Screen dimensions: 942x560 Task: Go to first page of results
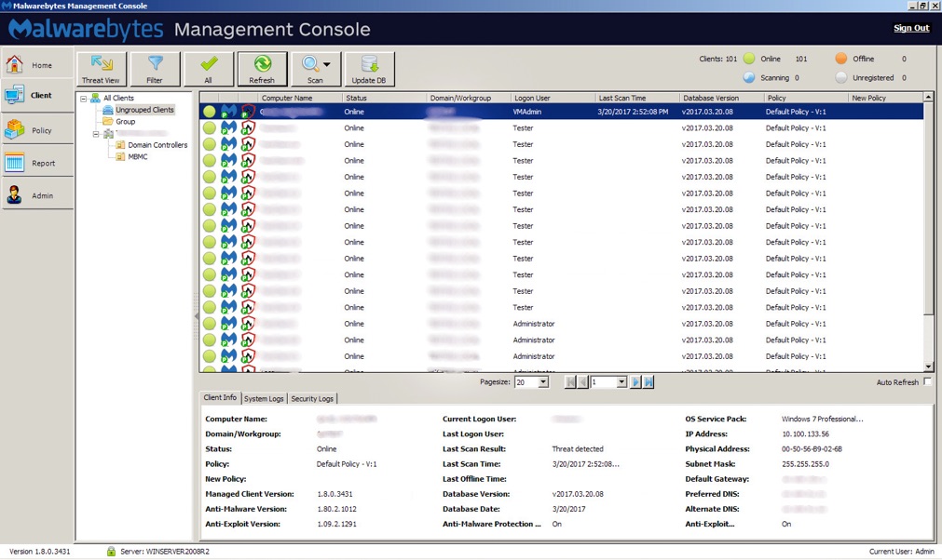[x=570, y=382]
